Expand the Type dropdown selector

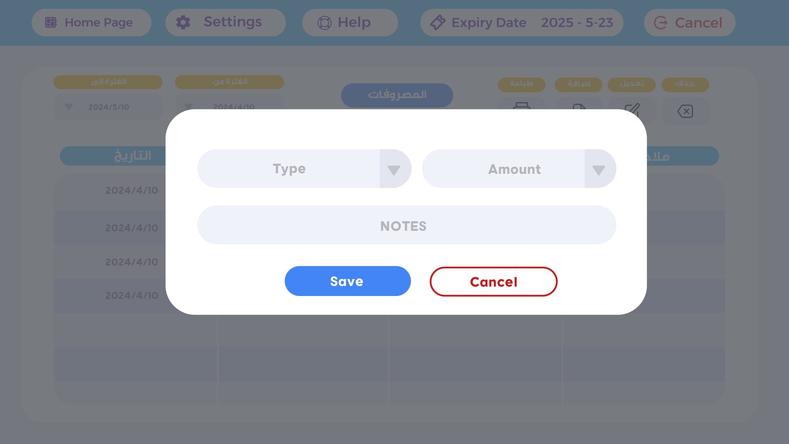coord(394,168)
